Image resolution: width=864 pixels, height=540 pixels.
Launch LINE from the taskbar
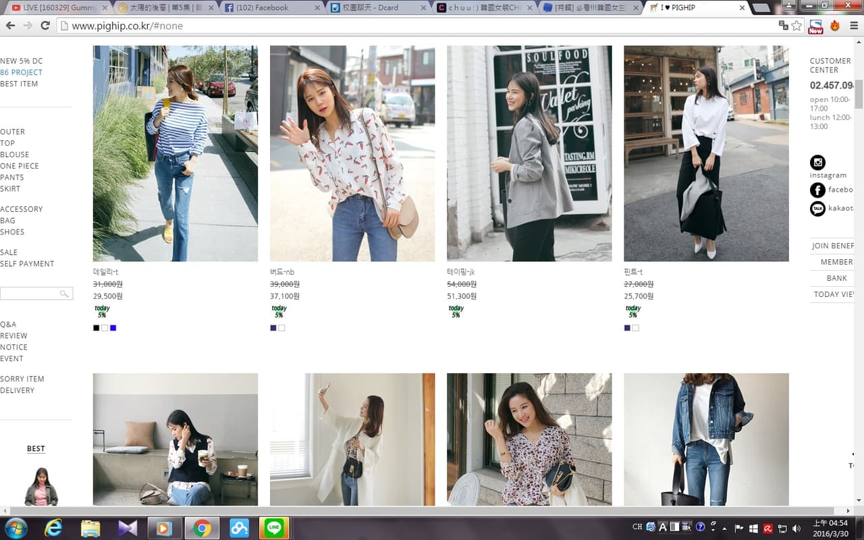tap(274, 528)
